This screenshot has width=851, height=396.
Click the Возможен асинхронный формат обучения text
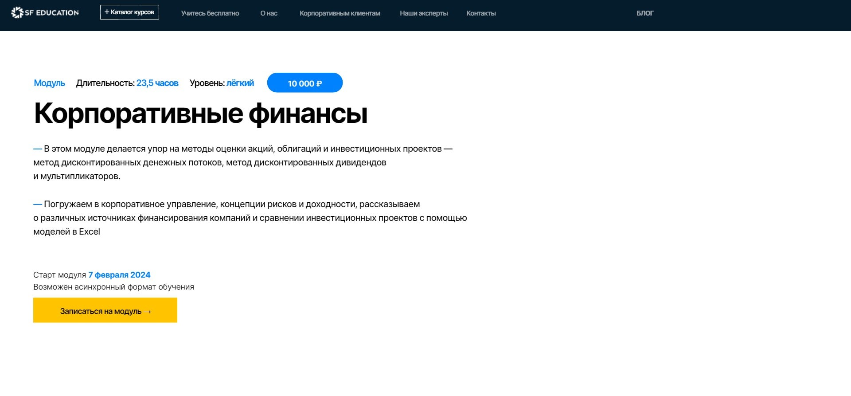113,287
